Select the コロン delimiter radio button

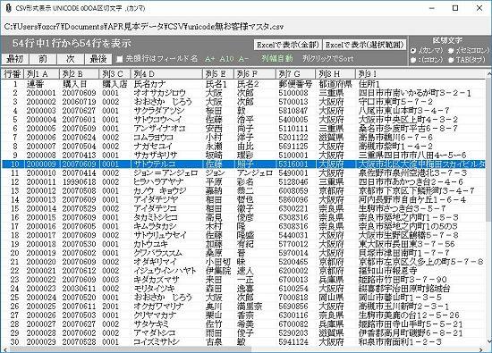413,60
